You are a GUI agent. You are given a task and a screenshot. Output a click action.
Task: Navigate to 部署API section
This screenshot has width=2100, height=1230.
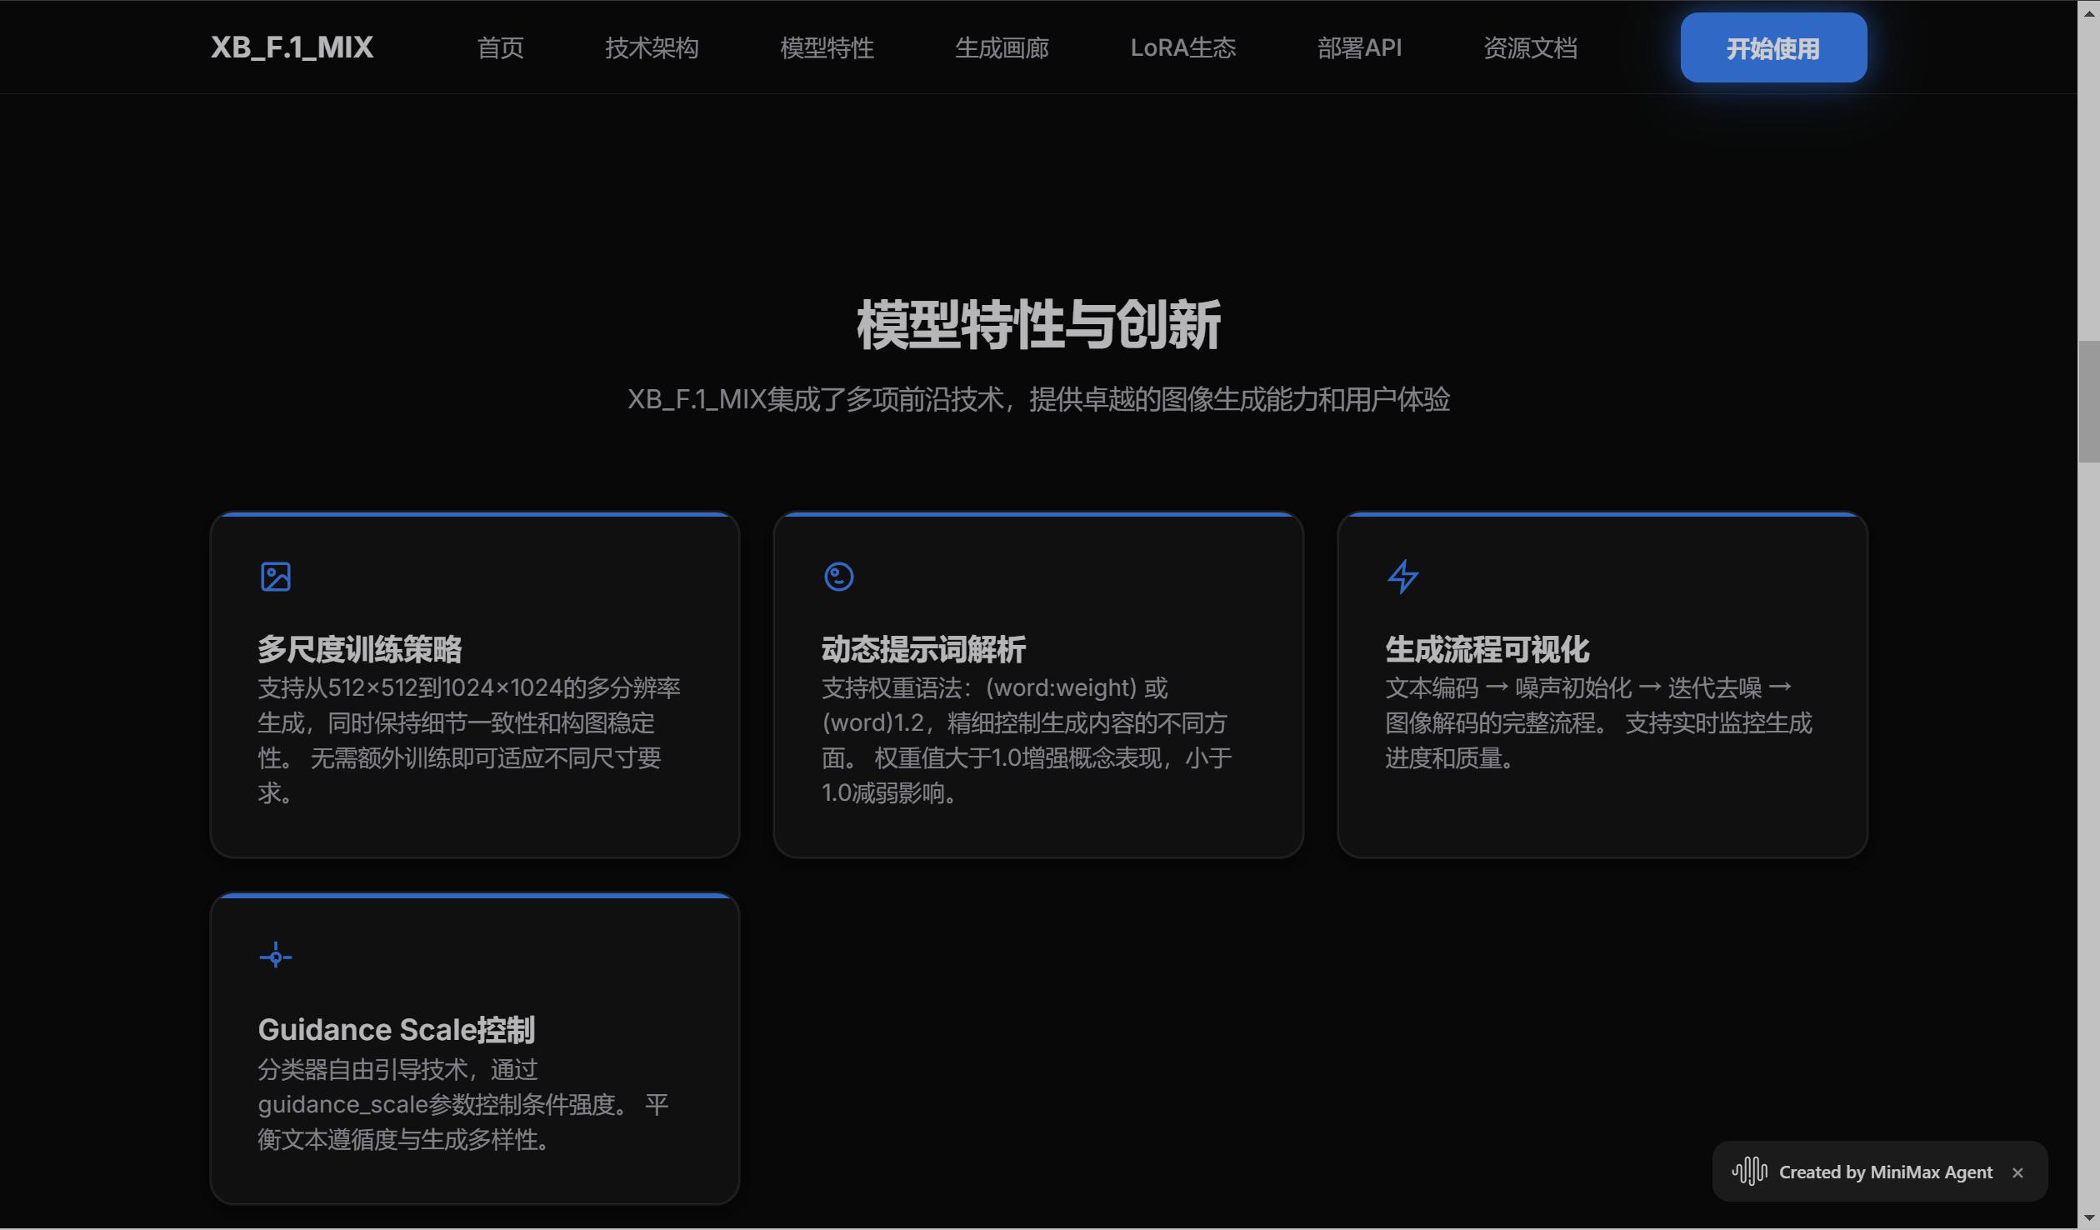coord(1360,47)
